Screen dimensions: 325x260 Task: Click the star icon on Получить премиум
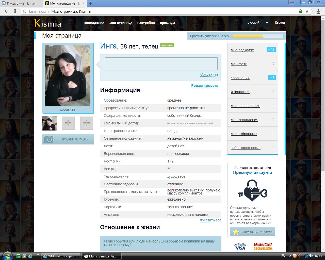pos(236,232)
